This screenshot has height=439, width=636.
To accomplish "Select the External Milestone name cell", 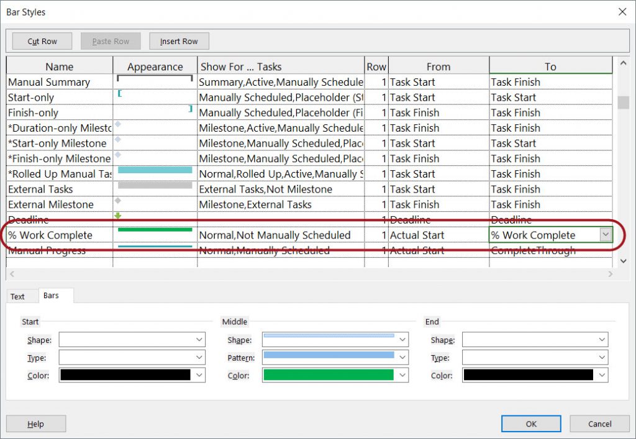I will [60, 204].
